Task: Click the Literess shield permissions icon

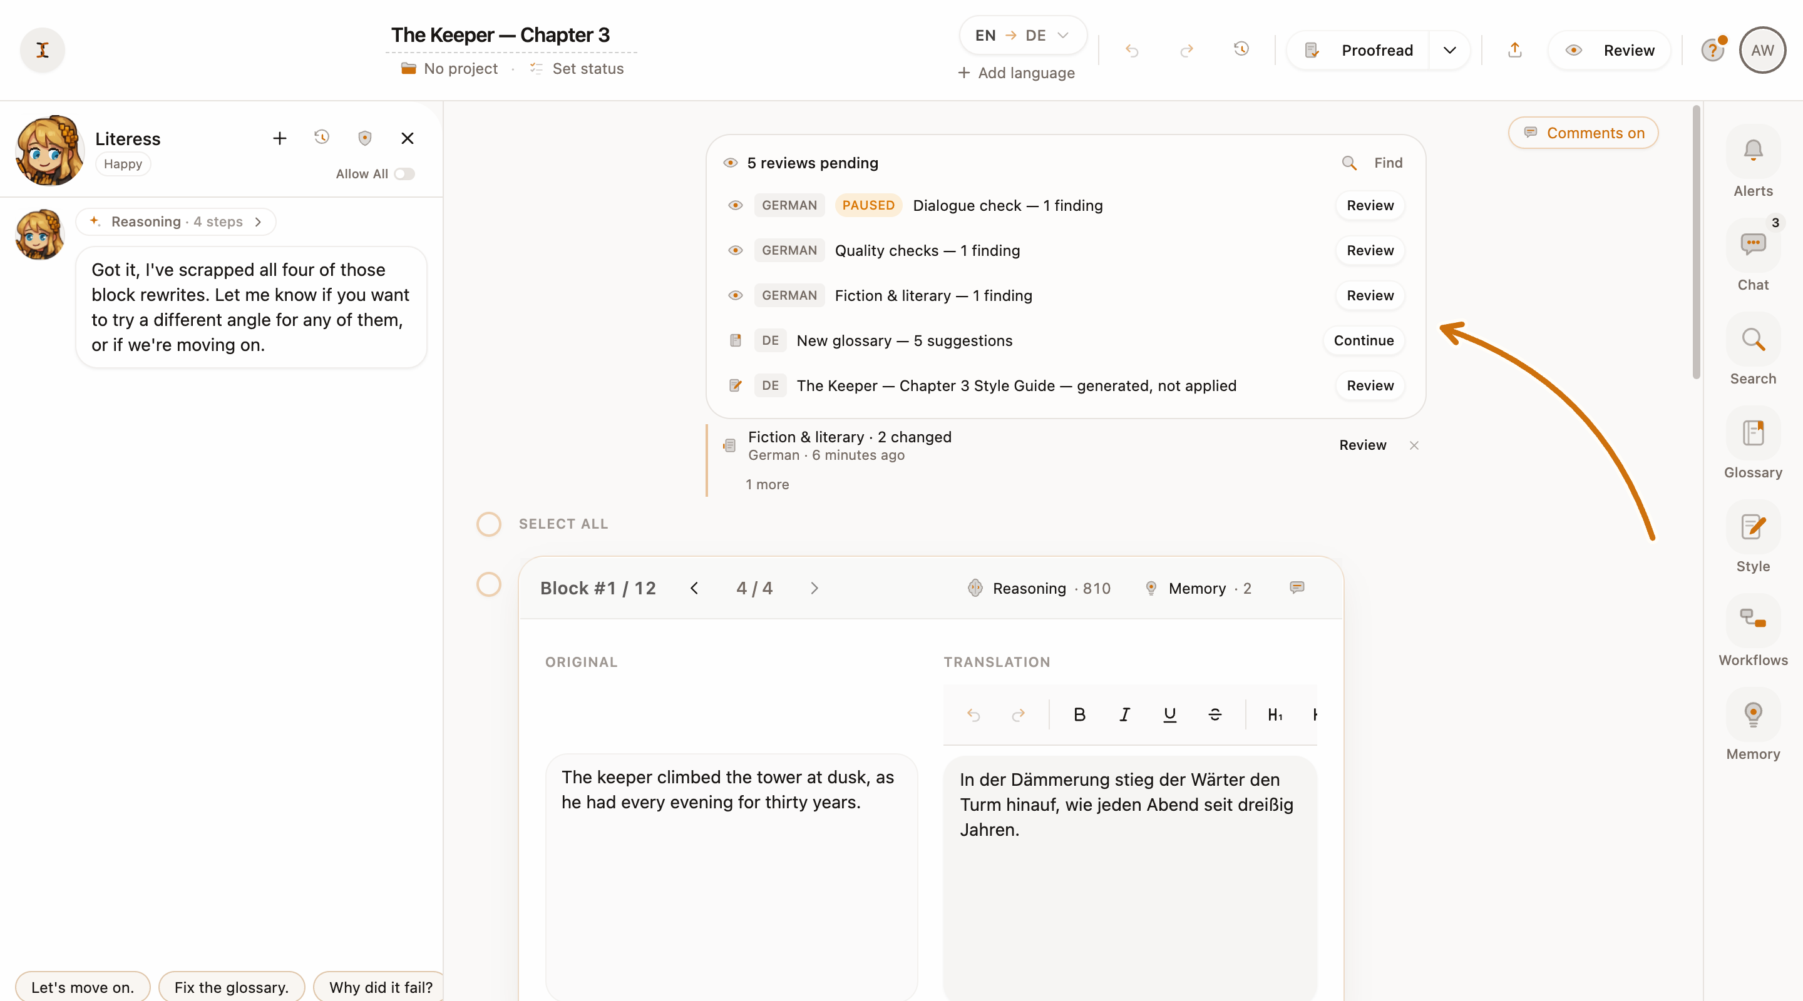Action: [x=364, y=138]
